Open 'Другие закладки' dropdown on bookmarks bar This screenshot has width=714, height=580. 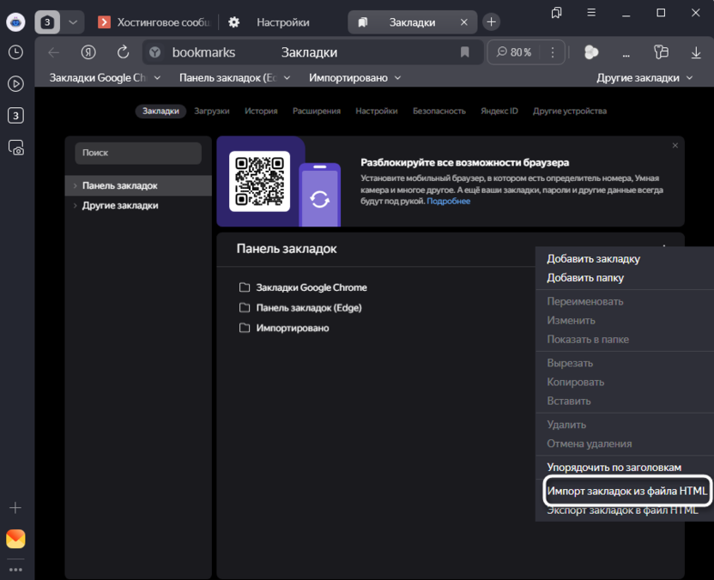(644, 78)
